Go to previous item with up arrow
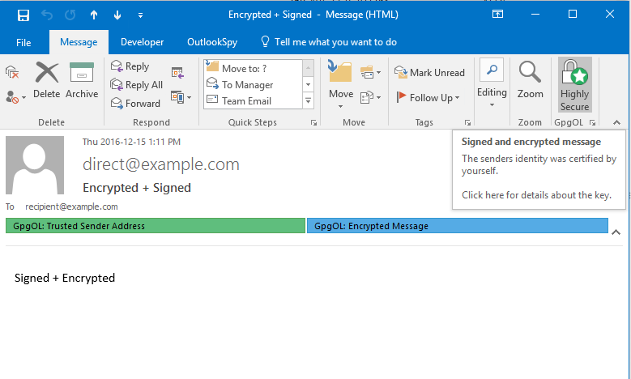 (94, 15)
